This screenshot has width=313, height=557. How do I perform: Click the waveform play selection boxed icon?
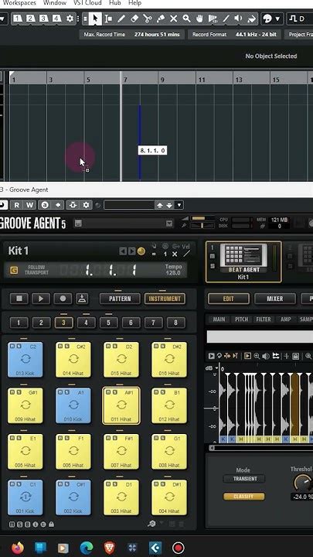pyautogui.click(x=248, y=356)
